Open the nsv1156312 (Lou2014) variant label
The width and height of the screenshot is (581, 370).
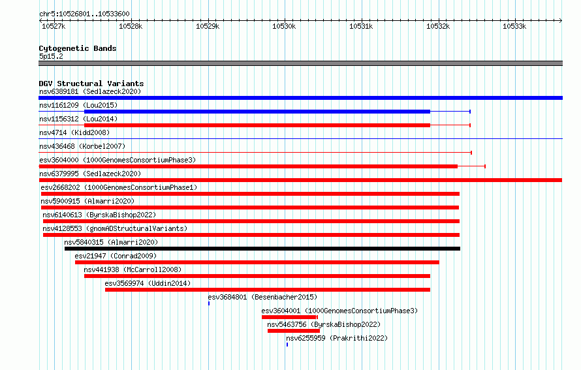tap(78, 119)
